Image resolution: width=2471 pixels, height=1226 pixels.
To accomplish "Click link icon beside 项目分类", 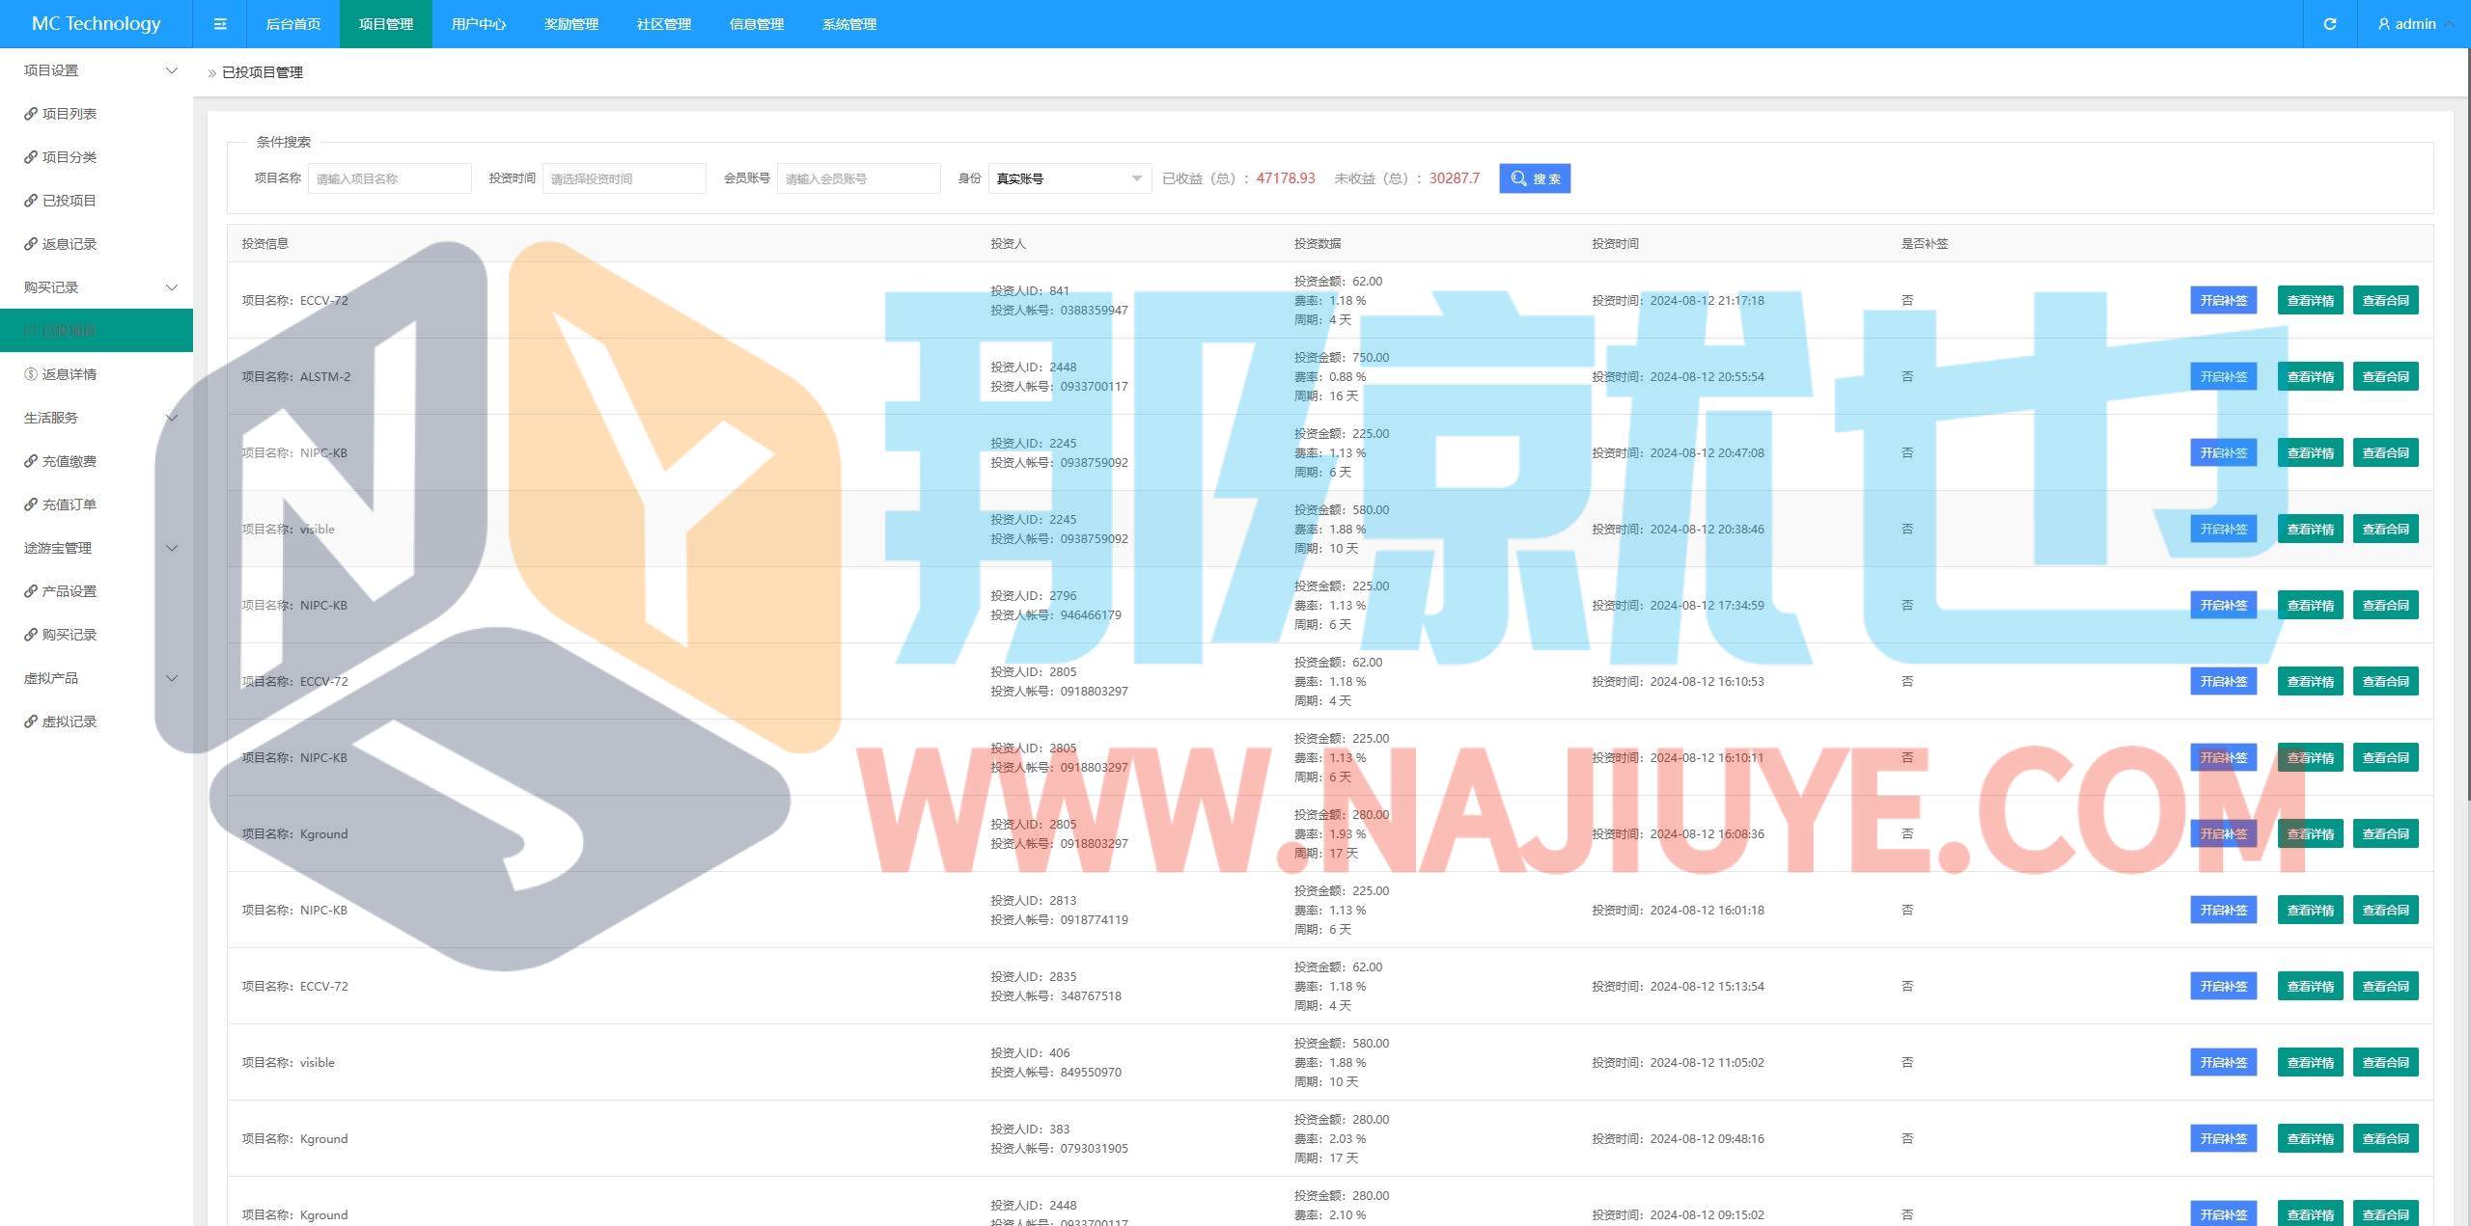I will tap(31, 157).
